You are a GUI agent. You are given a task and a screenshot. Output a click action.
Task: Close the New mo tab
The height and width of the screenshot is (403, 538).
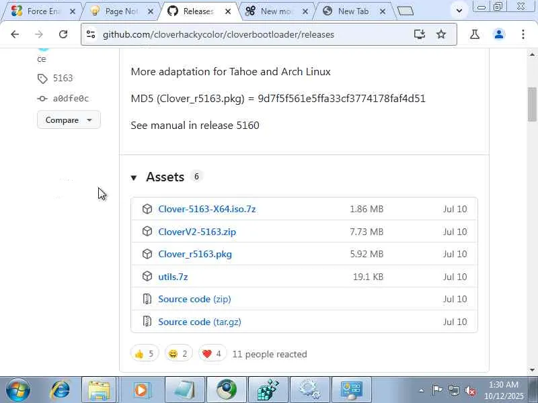pos(305,11)
